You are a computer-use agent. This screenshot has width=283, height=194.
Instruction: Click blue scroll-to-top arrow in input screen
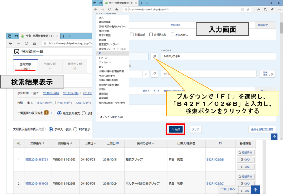pyautogui.click(x=274, y=136)
